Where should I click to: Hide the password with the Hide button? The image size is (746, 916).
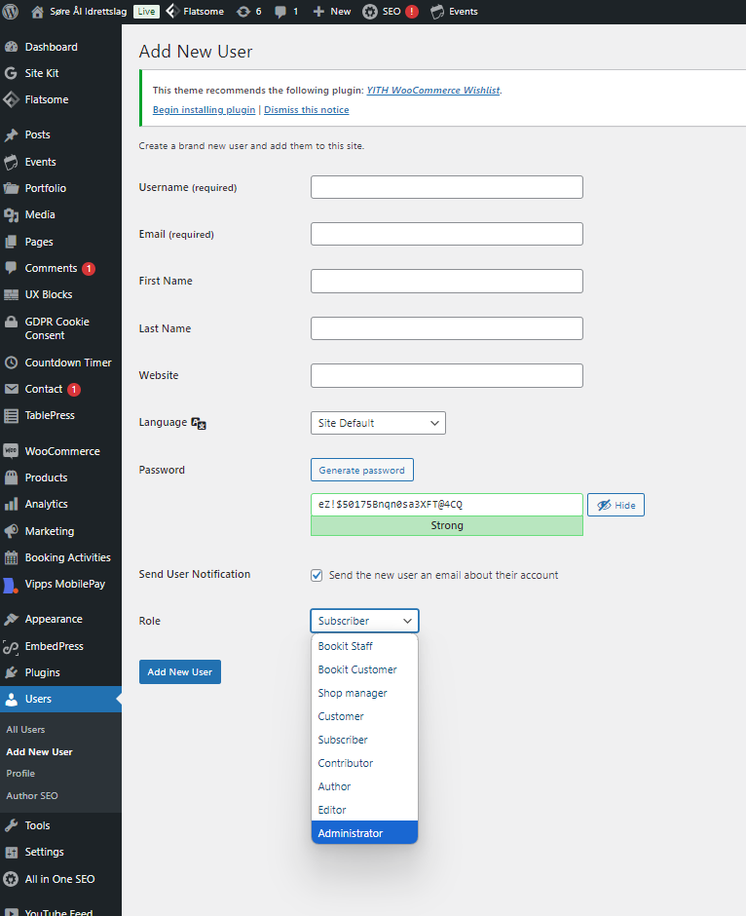[615, 505]
